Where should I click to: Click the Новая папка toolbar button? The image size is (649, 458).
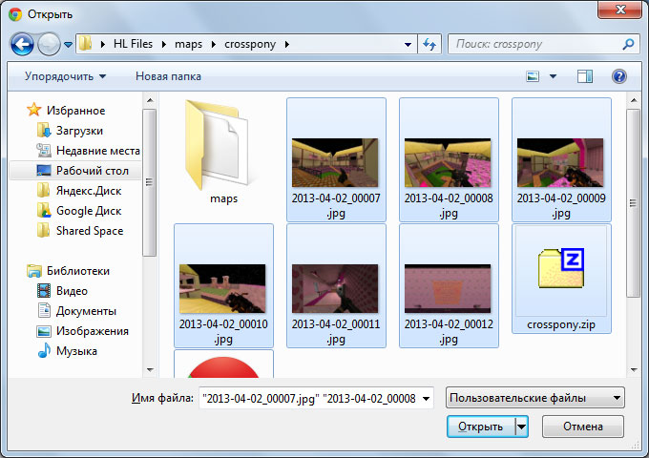coord(169,75)
